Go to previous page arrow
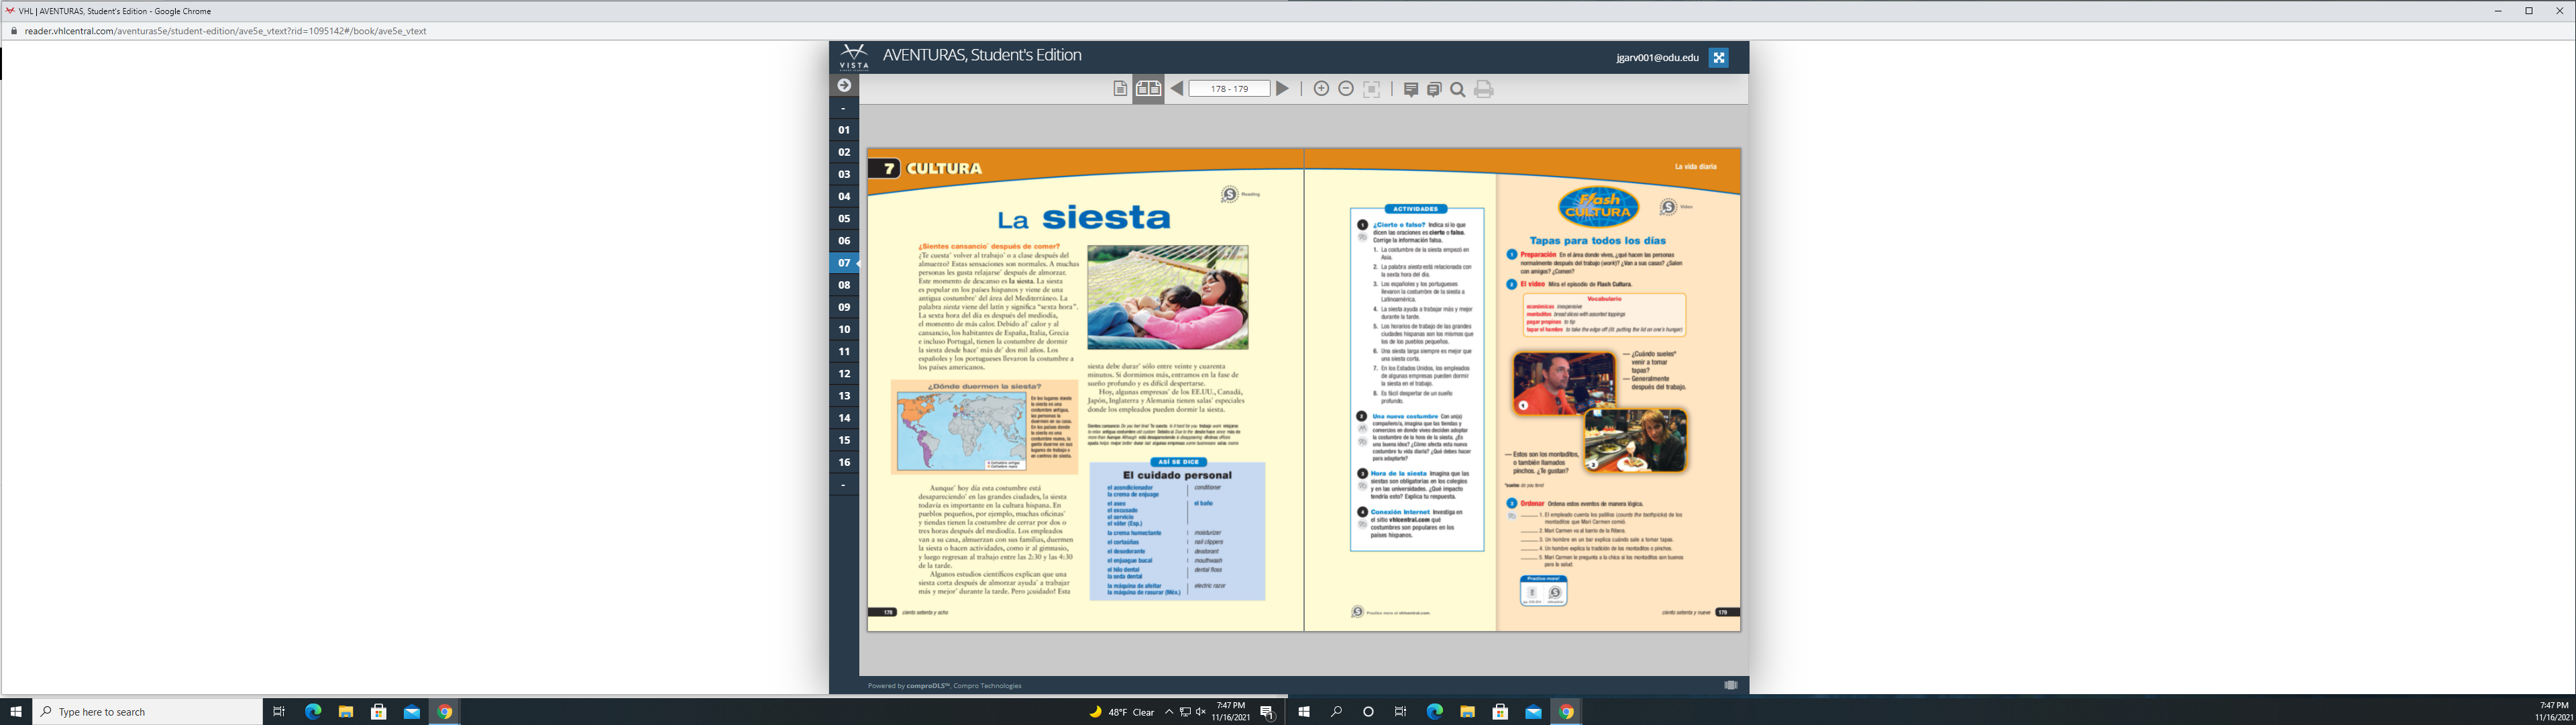 coord(1177,89)
